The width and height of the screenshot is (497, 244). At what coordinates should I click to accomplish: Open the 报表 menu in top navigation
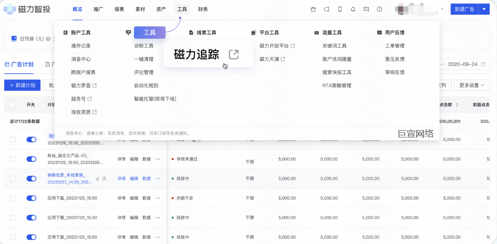pos(119,9)
